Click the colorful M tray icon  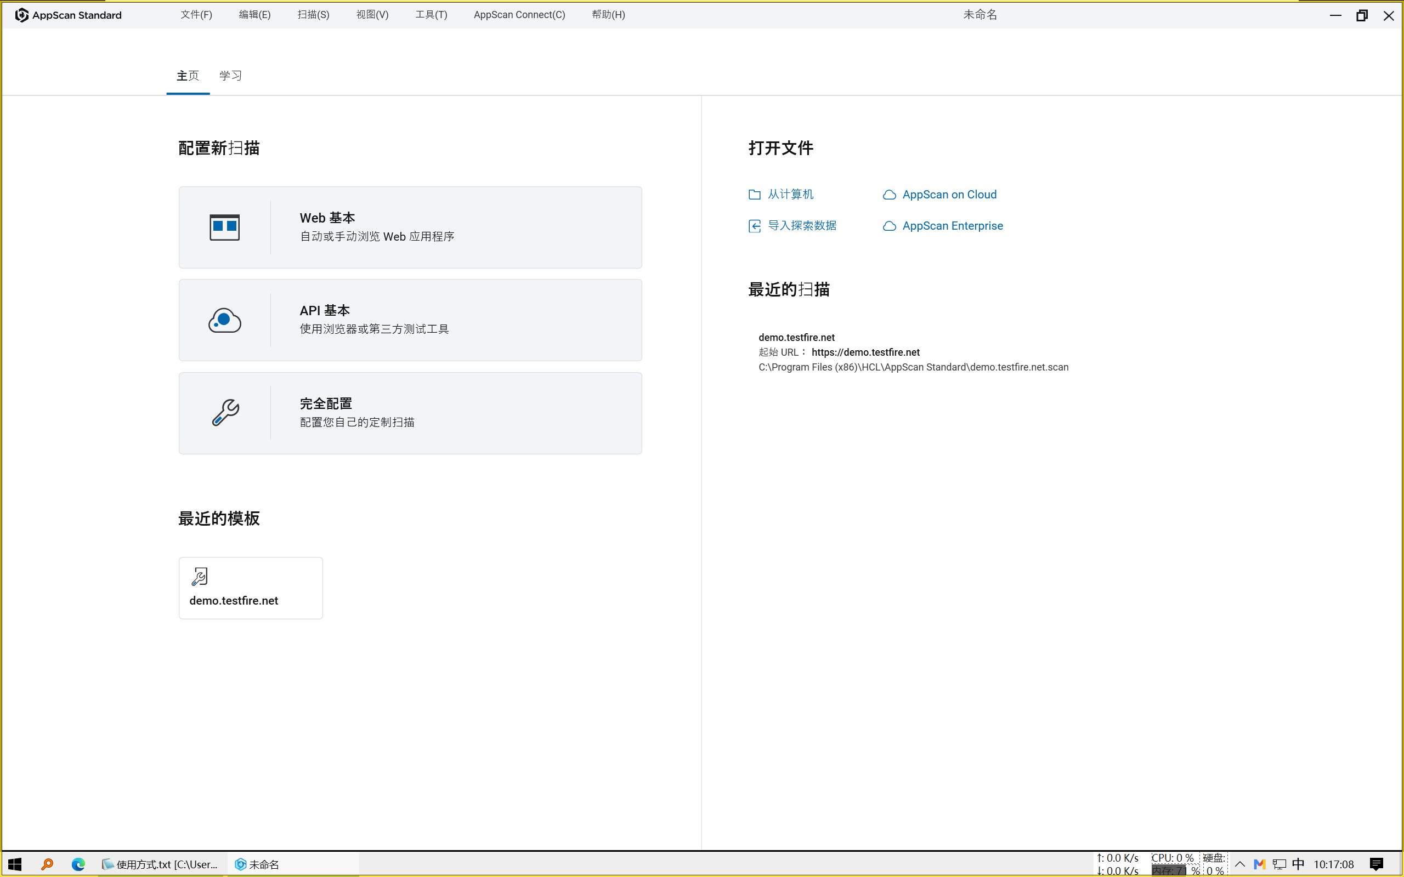tap(1259, 864)
